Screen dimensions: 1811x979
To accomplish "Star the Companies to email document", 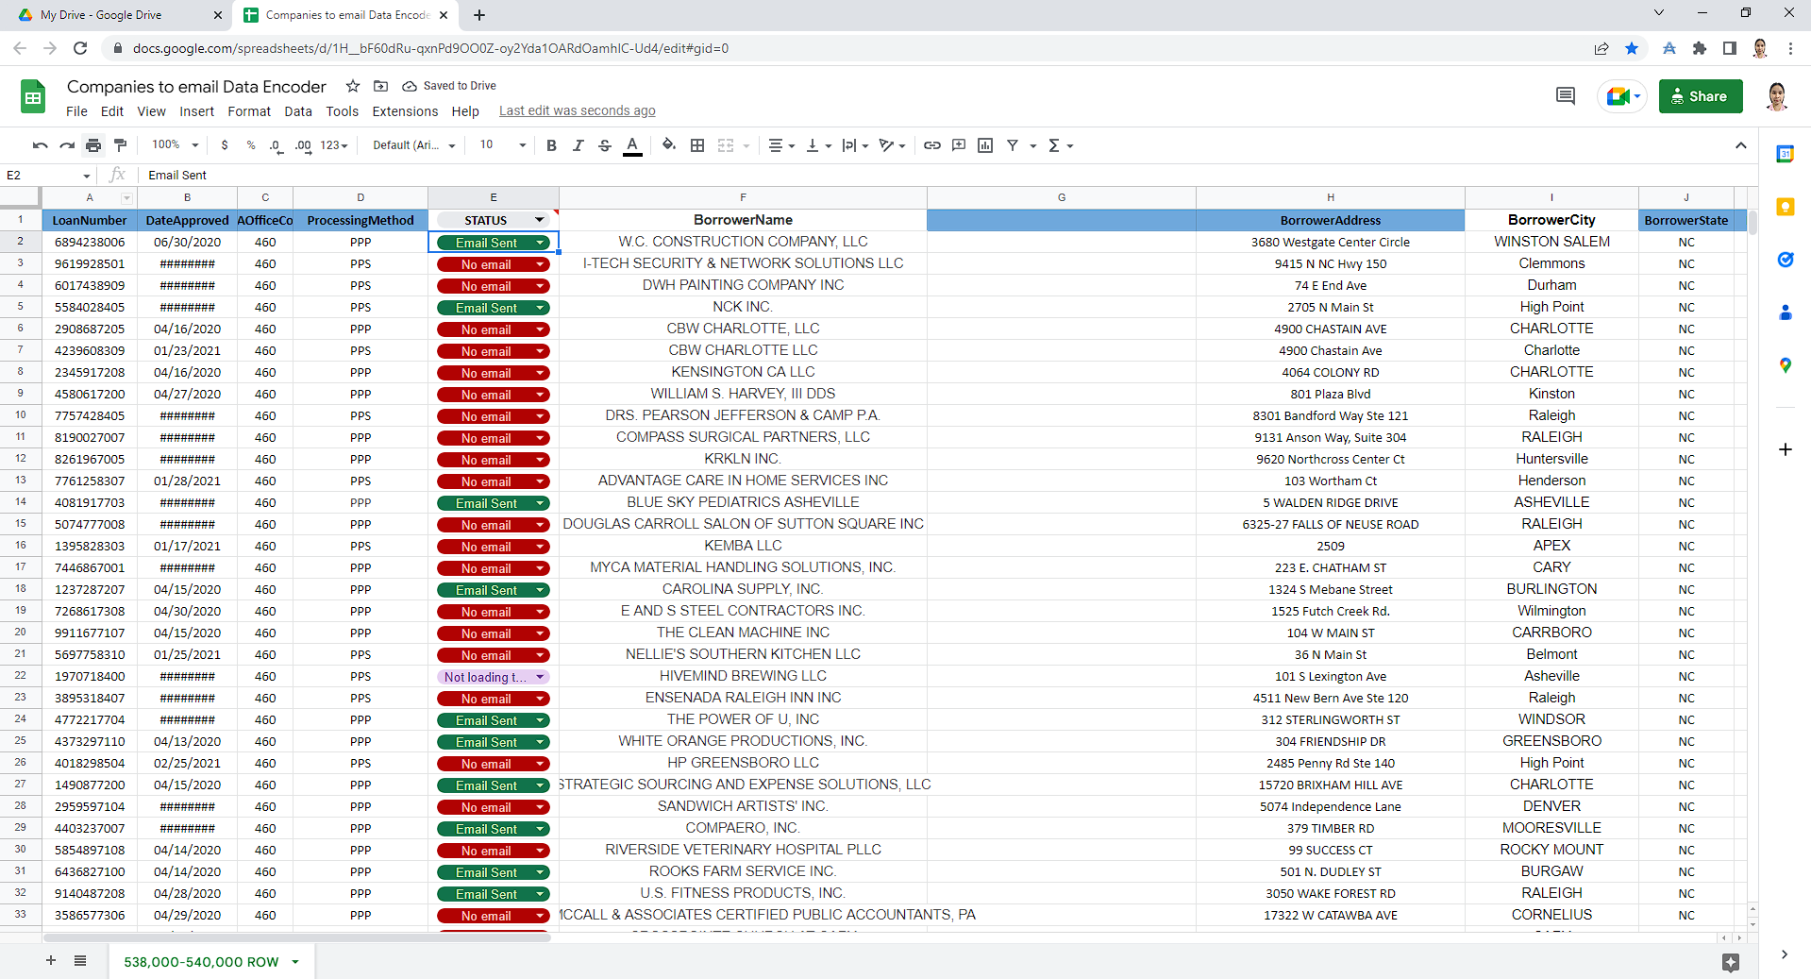I will pyautogui.click(x=353, y=86).
